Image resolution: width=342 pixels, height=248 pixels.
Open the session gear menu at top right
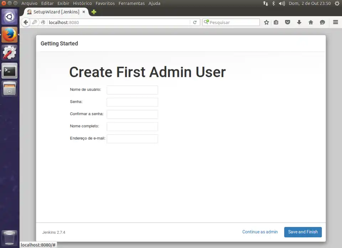pyautogui.click(x=337, y=3)
